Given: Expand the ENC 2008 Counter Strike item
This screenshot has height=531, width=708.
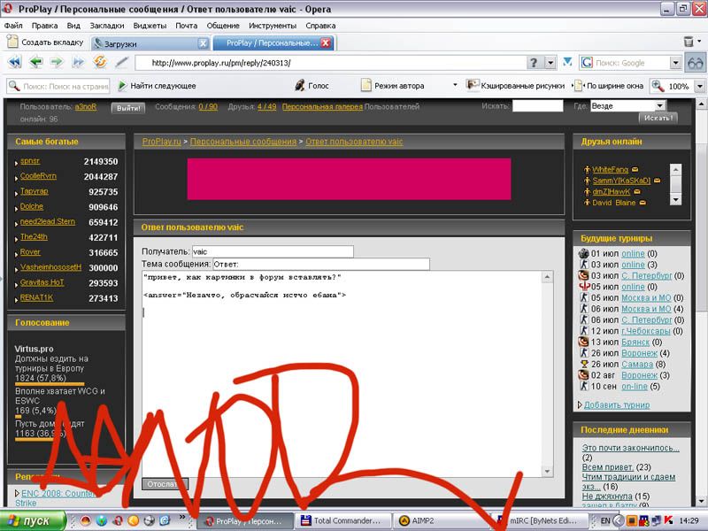Looking at the screenshot, I should pos(17,493).
